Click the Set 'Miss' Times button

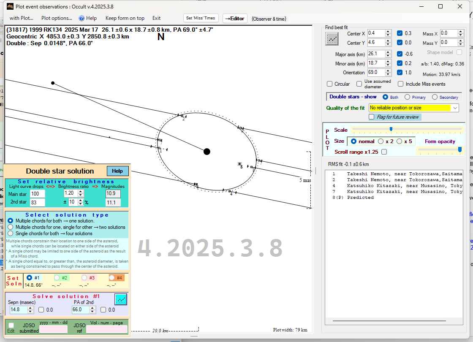point(201,18)
